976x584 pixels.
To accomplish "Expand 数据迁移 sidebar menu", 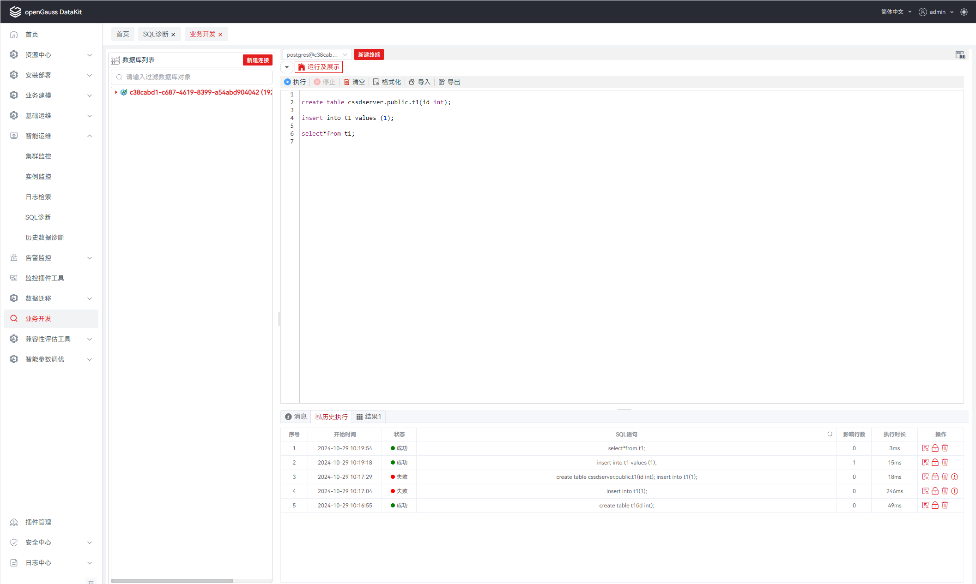I will click(51, 298).
